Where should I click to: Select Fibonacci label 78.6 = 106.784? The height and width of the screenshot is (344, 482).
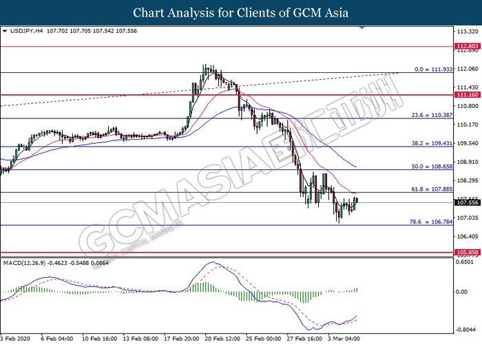pyautogui.click(x=431, y=222)
